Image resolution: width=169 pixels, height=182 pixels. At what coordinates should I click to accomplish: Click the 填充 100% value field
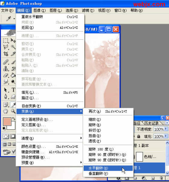159,136
